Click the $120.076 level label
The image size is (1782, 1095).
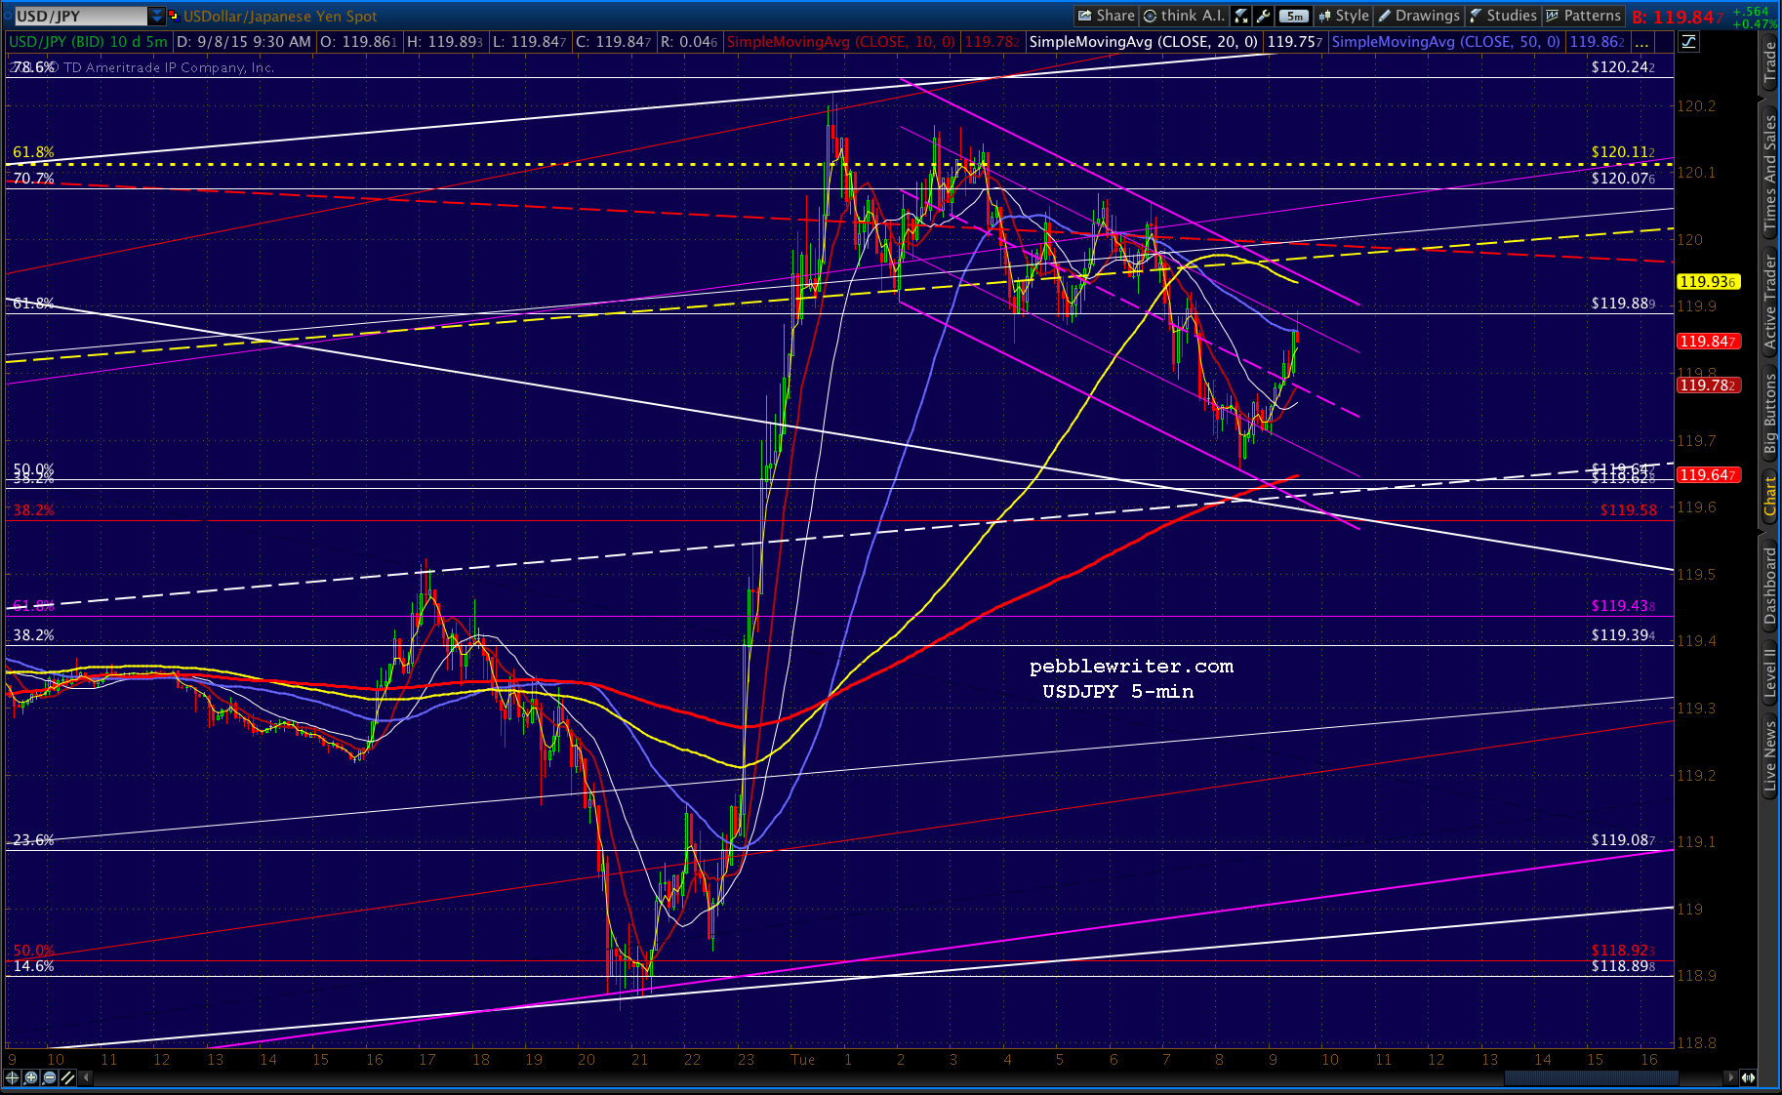(x=1623, y=179)
